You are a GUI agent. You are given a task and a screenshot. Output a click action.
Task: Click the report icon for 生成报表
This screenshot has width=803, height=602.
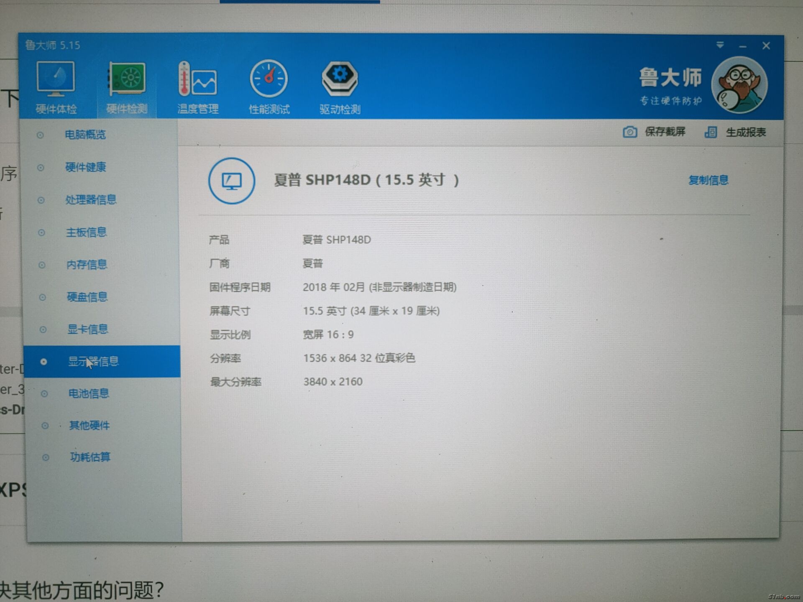[711, 133]
